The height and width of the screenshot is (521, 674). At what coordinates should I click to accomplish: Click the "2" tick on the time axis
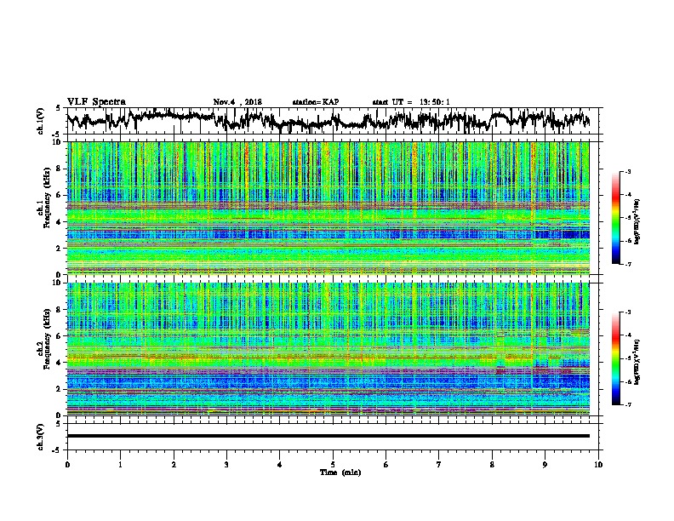[x=174, y=465]
